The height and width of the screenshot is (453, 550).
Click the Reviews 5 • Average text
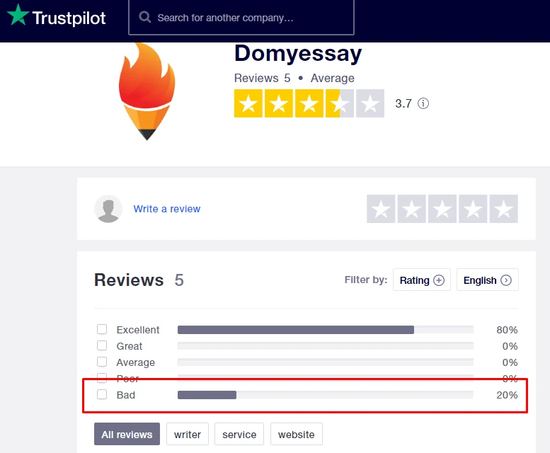tap(294, 78)
